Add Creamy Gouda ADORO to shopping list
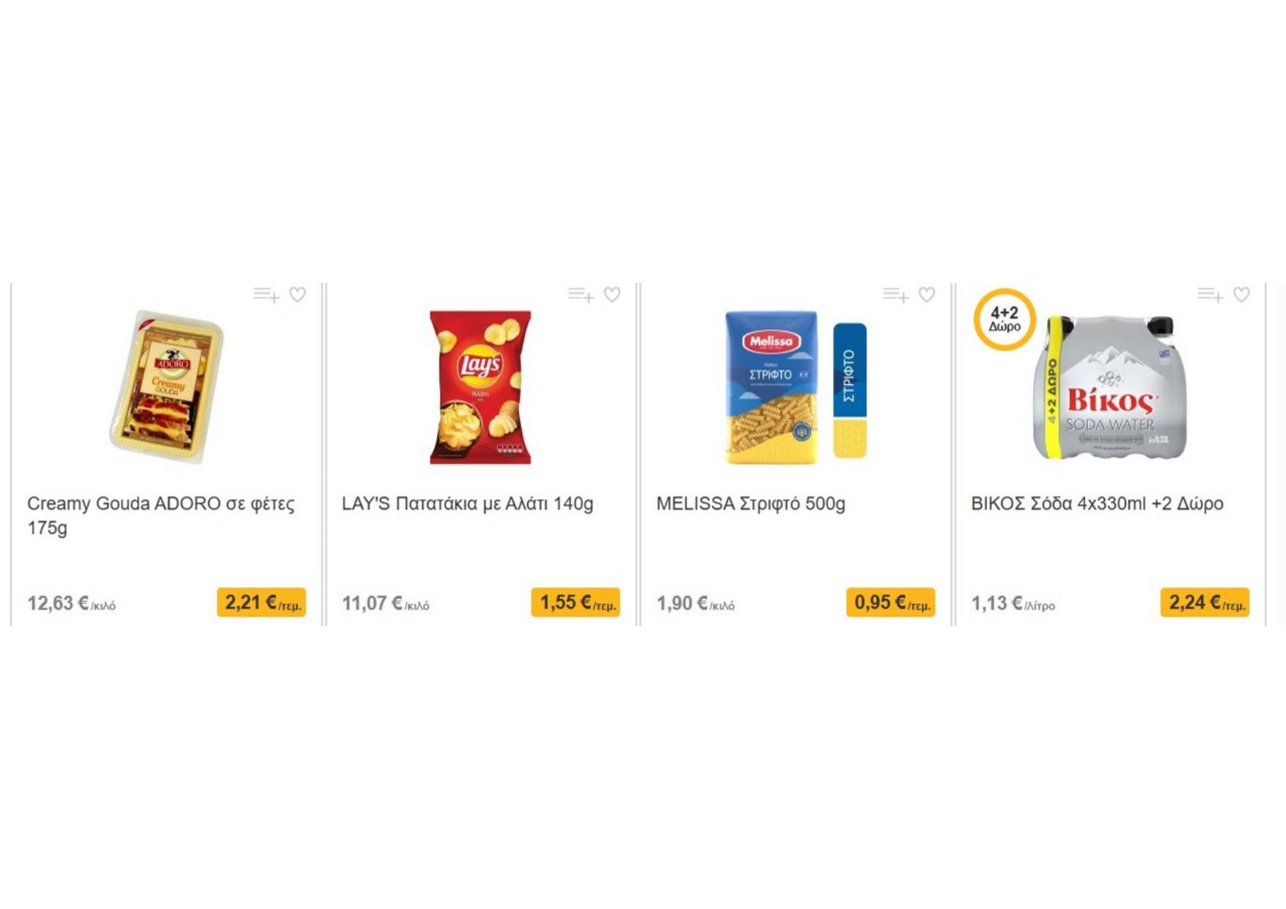Viewport: 1286px width, 909px height. click(266, 295)
